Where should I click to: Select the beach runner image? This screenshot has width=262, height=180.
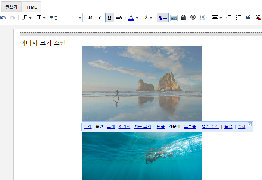pos(142,84)
